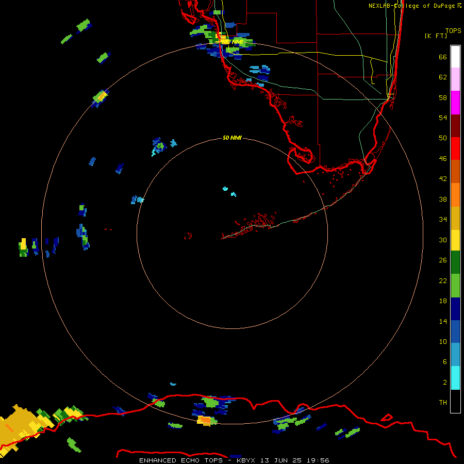The height and width of the screenshot is (464, 464).
Task: Click the 18 legend value
Action: (443, 301)
